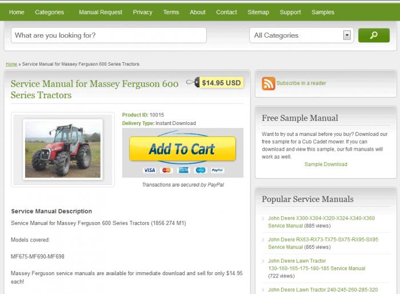Open the Sitemap page
400x294 pixels.
coord(258,12)
